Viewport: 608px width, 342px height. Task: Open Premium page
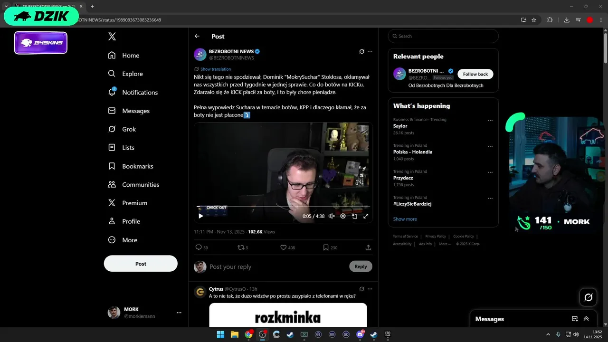click(x=128, y=203)
